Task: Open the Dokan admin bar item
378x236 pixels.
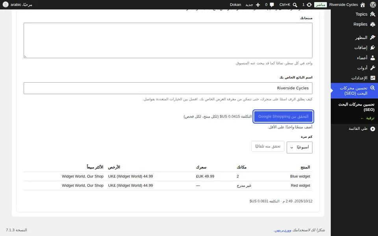Action: click(x=235, y=5)
